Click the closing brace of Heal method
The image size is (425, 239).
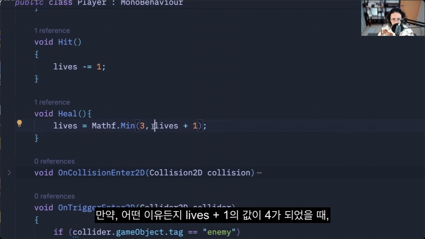36,138
